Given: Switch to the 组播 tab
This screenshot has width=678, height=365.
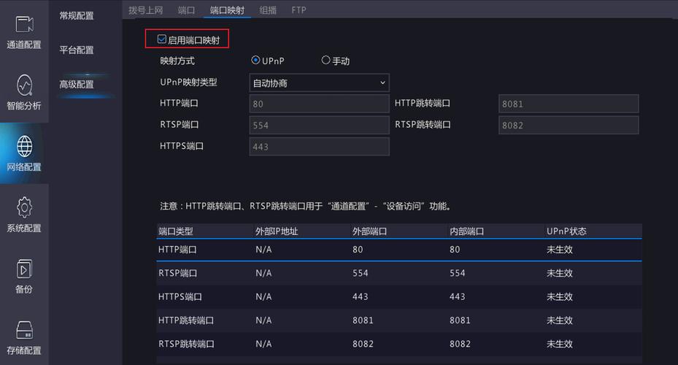Looking at the screenshot, I should [x=268, y=10].
